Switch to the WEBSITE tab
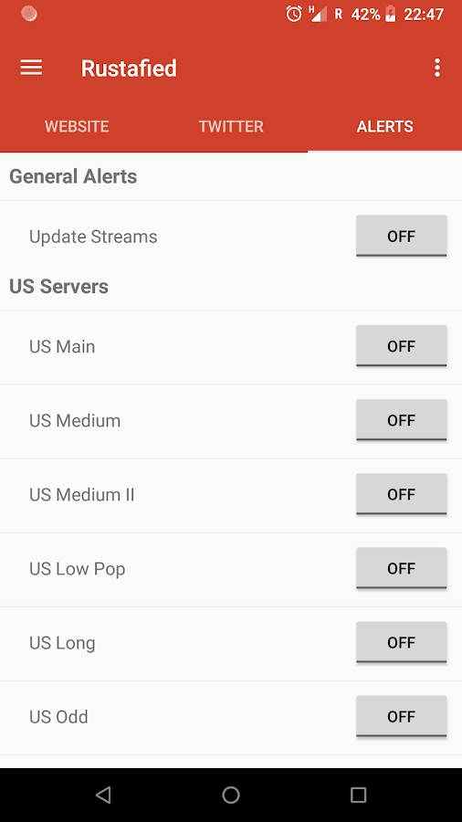 click(x=77, y=126)
